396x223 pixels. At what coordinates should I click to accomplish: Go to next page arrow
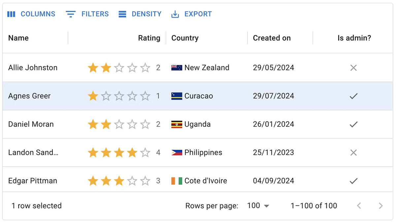point(380,206)
